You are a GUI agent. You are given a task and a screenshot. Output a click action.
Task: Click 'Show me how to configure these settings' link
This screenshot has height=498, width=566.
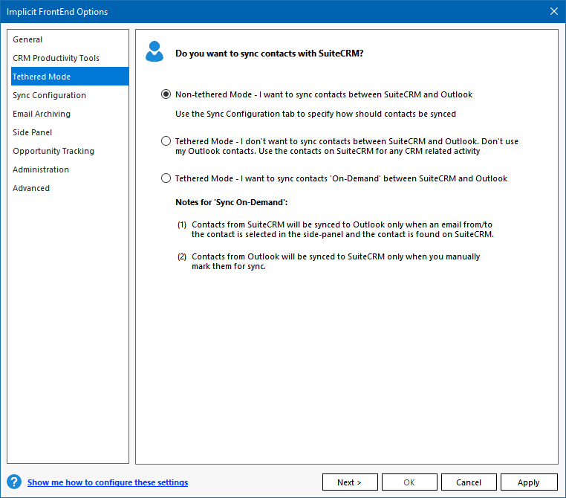pyautogui.click(x=108, y=482)
